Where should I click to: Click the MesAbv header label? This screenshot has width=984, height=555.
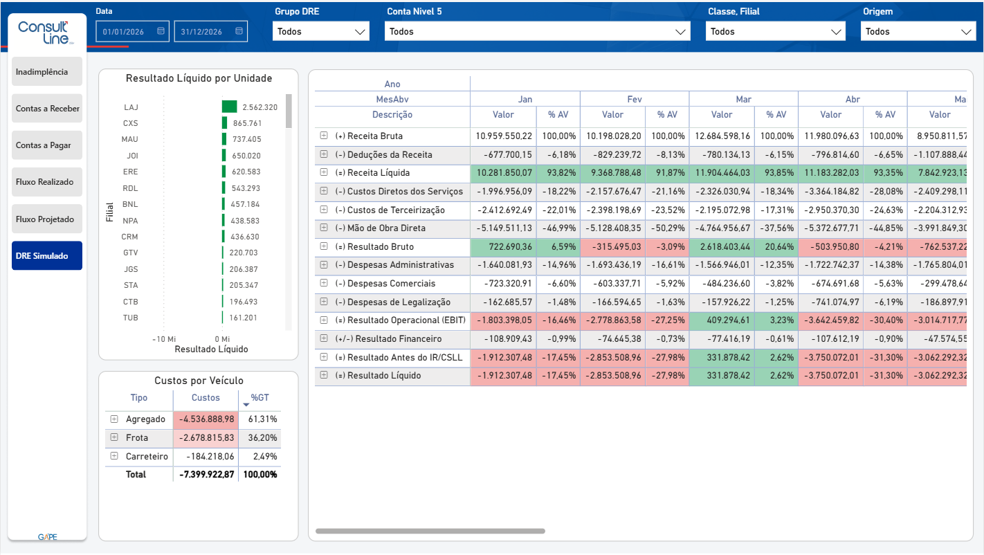[x=392, y=100]
